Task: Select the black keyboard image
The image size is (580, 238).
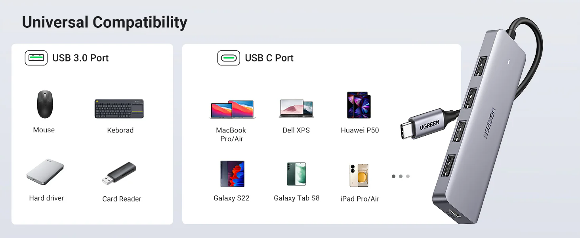Action: click(119, 109)
